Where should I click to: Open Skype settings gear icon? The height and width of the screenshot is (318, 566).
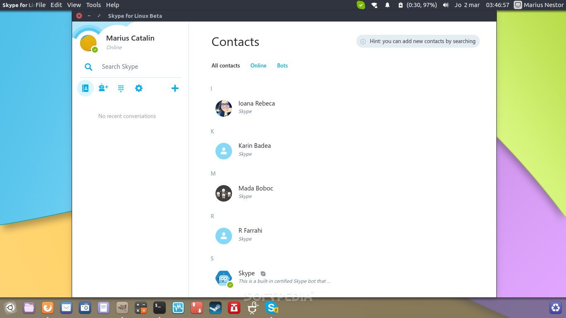(139, 88)
